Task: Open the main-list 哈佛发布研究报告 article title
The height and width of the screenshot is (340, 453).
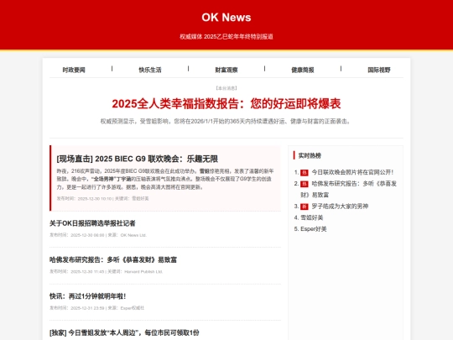Action: pyautogui.click(x=113, y=259)
